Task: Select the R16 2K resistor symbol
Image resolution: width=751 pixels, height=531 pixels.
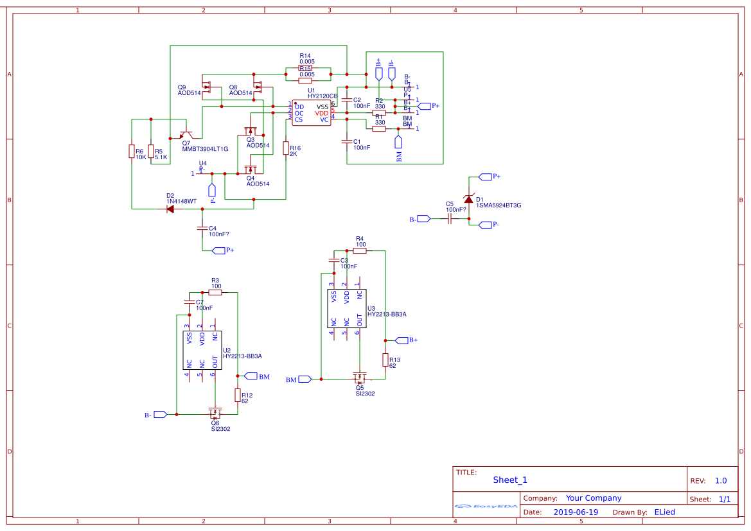Action: click(286, 148)
